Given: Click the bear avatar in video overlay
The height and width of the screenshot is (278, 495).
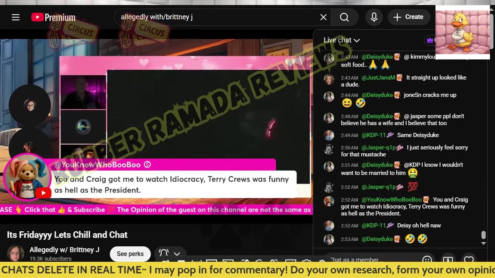Looking at the screenshot, I should click(27, 177).
